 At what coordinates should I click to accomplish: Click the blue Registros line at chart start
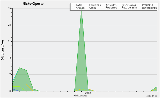click(x=15, y=90)
